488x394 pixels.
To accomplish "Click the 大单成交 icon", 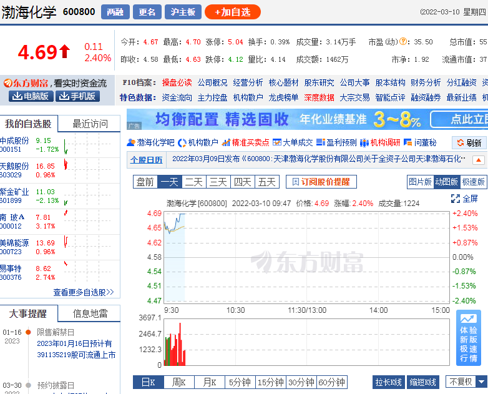I will point(276,142).
